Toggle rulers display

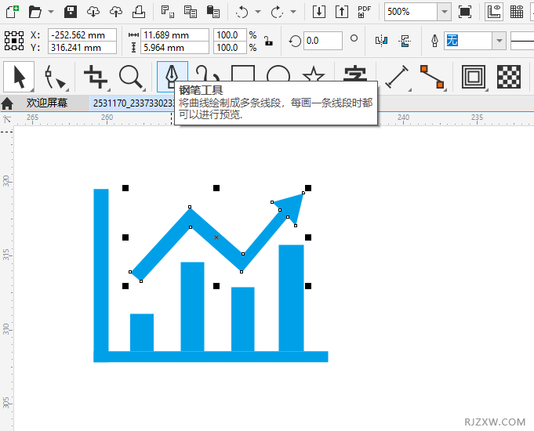(x=494, y=12)
